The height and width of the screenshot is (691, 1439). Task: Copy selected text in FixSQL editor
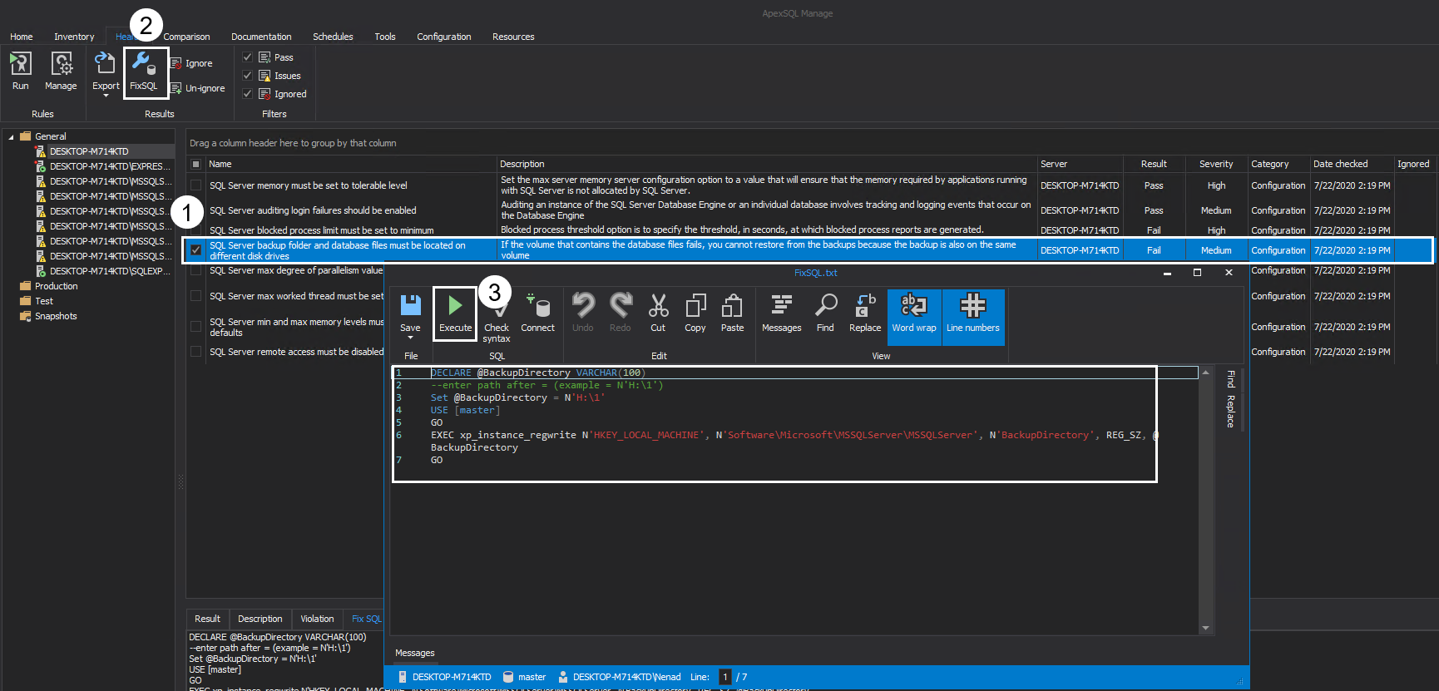click(x=695, y=313)
